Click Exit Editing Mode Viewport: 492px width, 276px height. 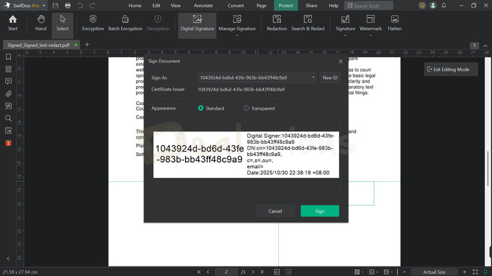451,70
